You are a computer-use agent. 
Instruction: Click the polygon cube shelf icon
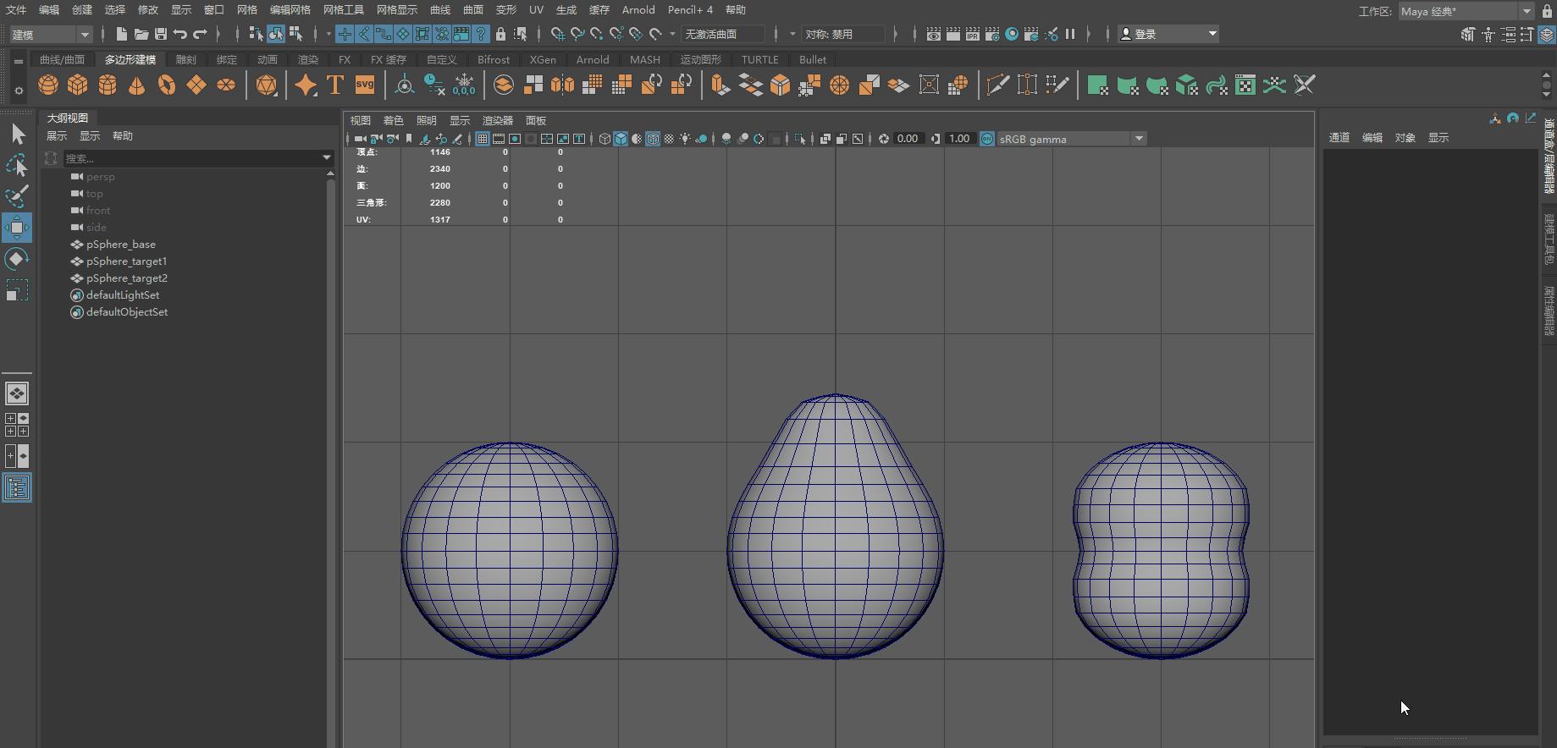(78, 85)
